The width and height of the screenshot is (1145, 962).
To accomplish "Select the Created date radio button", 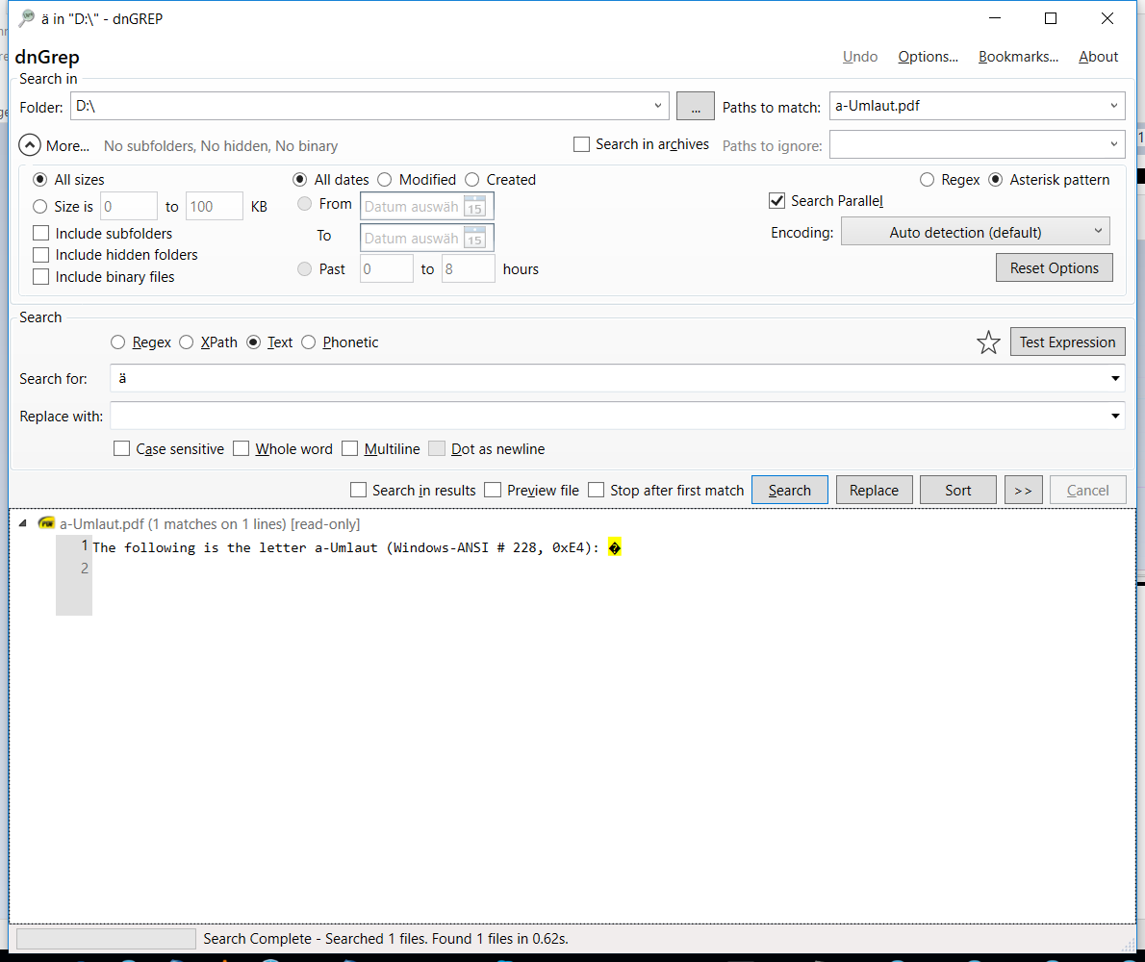I will coord(471,179).
